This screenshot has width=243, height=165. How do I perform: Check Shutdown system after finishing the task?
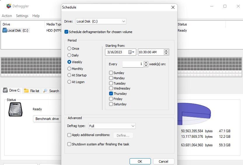coord(69,144)
